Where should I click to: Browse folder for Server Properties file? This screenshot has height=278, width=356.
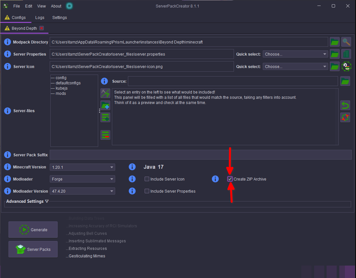(x=335, y=54)
